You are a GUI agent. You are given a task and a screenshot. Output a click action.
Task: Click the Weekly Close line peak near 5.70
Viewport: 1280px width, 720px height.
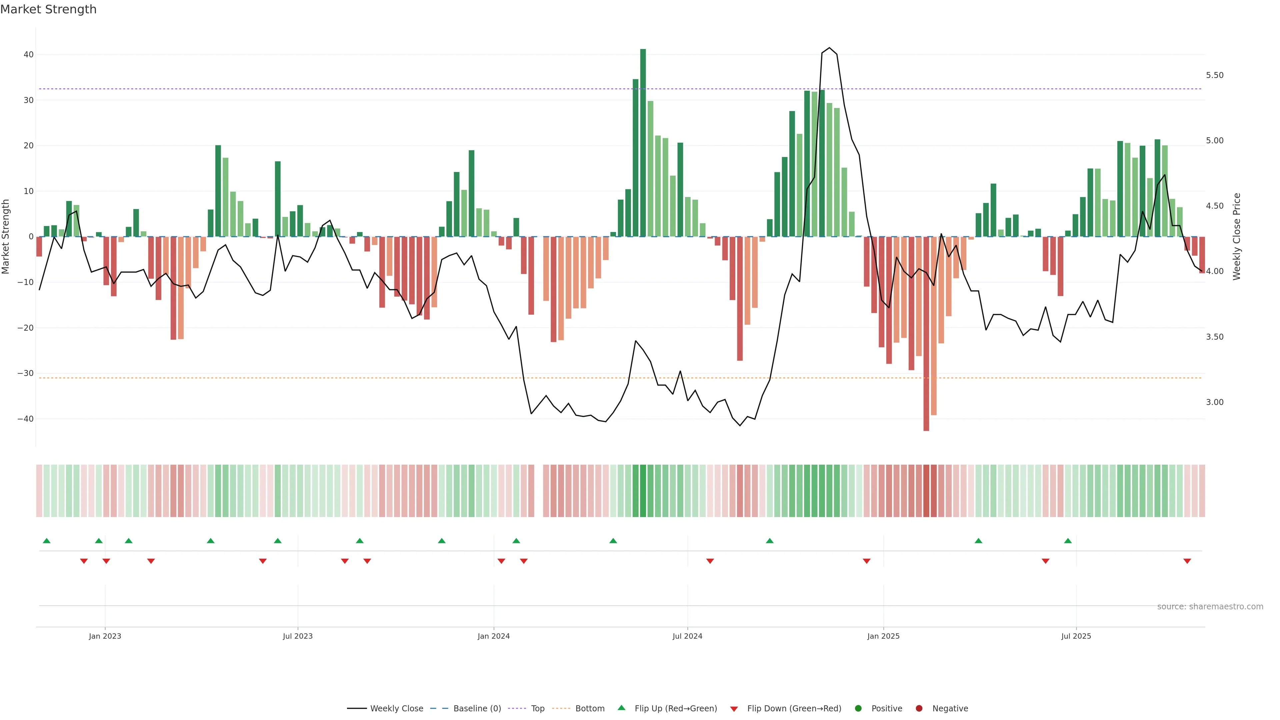[829, 48]
